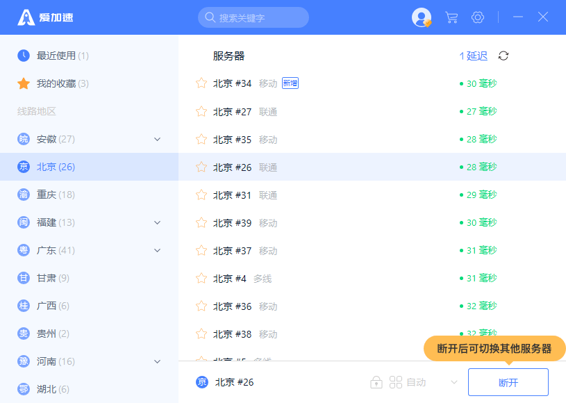Click the 自动 mode grid icon
This screenshot has height=403, width=566.
point(396,382)
